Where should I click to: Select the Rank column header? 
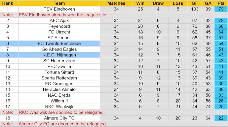(x=8, y=3)
